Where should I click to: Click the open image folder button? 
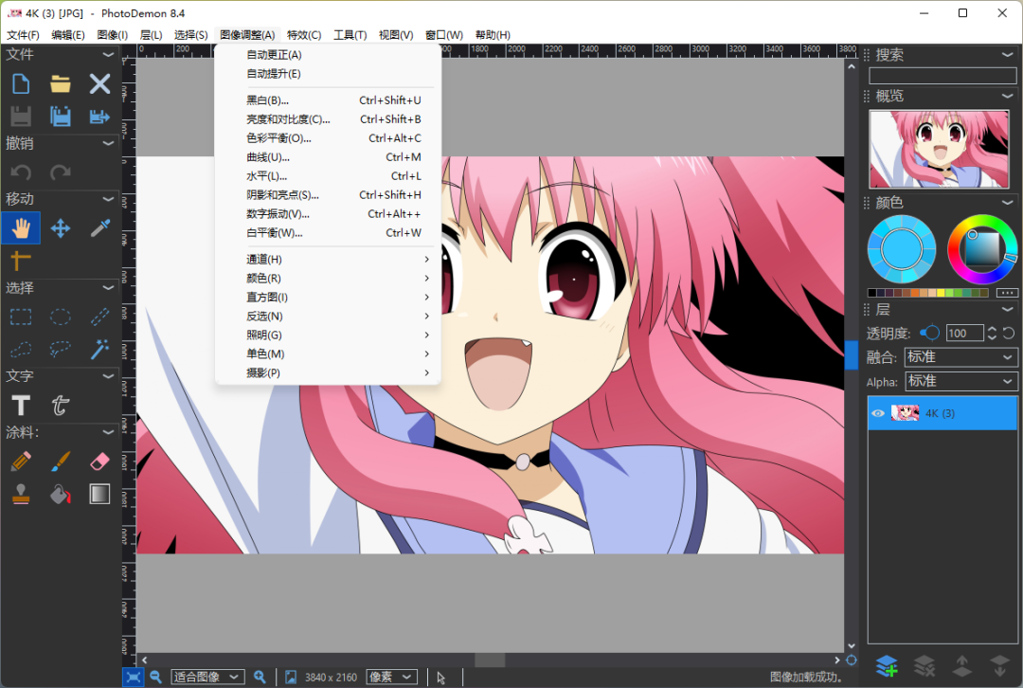click(60, 83)
